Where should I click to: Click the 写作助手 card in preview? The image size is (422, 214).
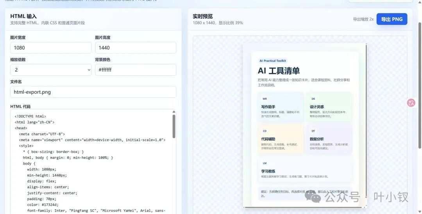point(281,107)
